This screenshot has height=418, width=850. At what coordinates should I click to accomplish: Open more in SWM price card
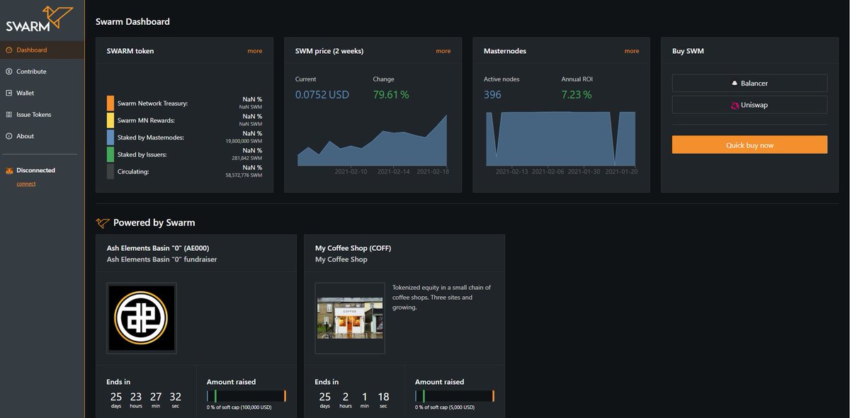click(443, 51)
